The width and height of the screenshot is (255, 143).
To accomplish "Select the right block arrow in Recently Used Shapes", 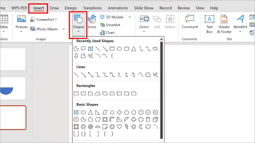I will 155,49.
